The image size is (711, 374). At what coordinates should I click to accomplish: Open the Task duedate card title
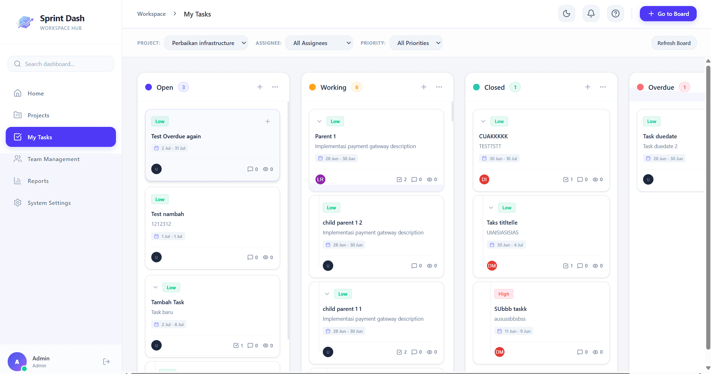tap(660, 136)
